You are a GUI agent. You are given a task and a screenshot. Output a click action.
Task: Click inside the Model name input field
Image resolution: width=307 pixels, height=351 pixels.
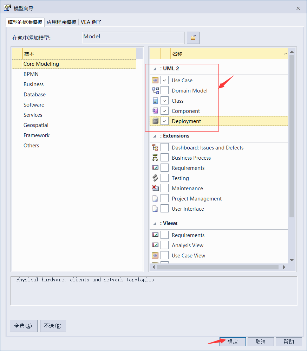(x=133, y=38)
